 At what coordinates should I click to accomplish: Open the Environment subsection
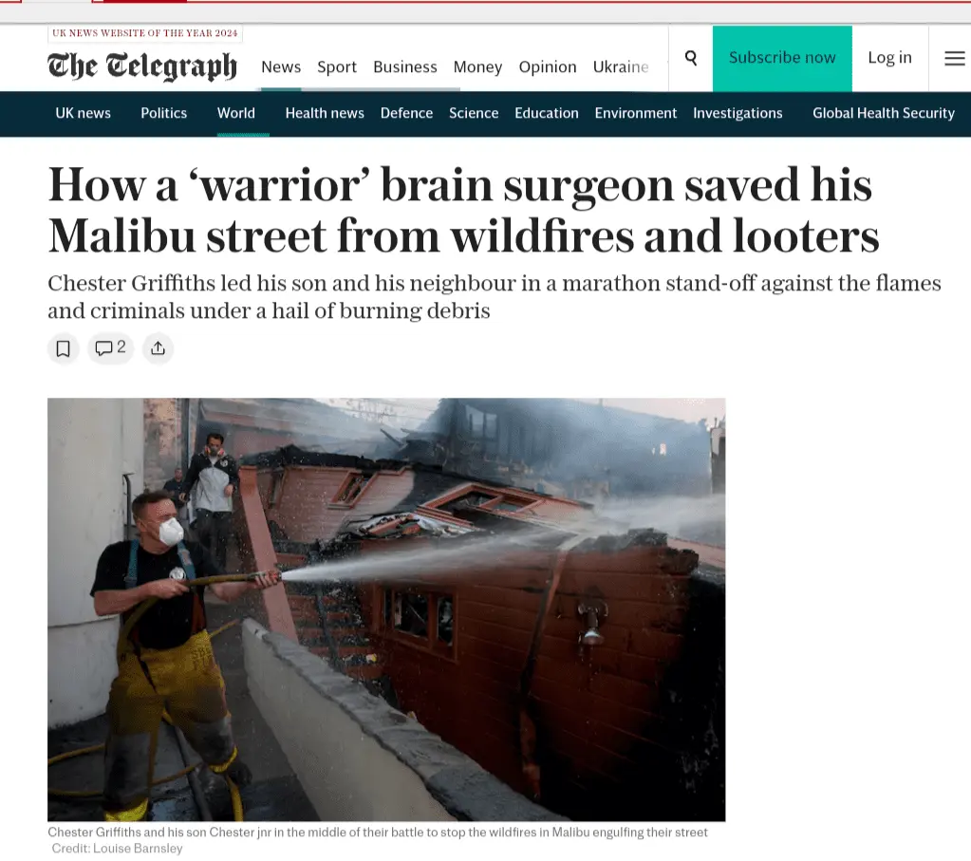click(635, 113)
